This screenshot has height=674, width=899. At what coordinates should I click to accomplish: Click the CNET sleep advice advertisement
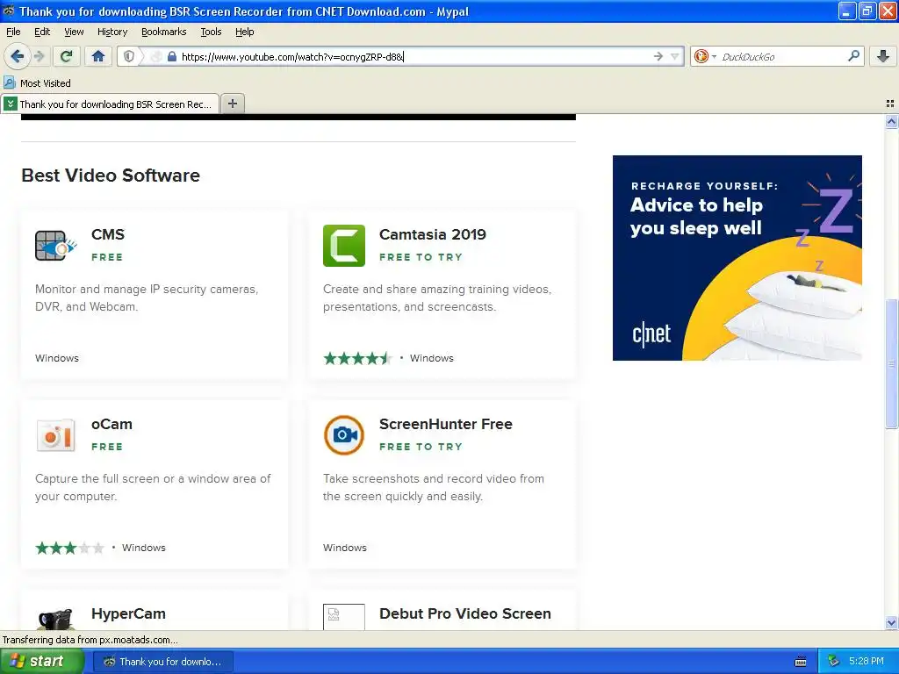(737, 258)
